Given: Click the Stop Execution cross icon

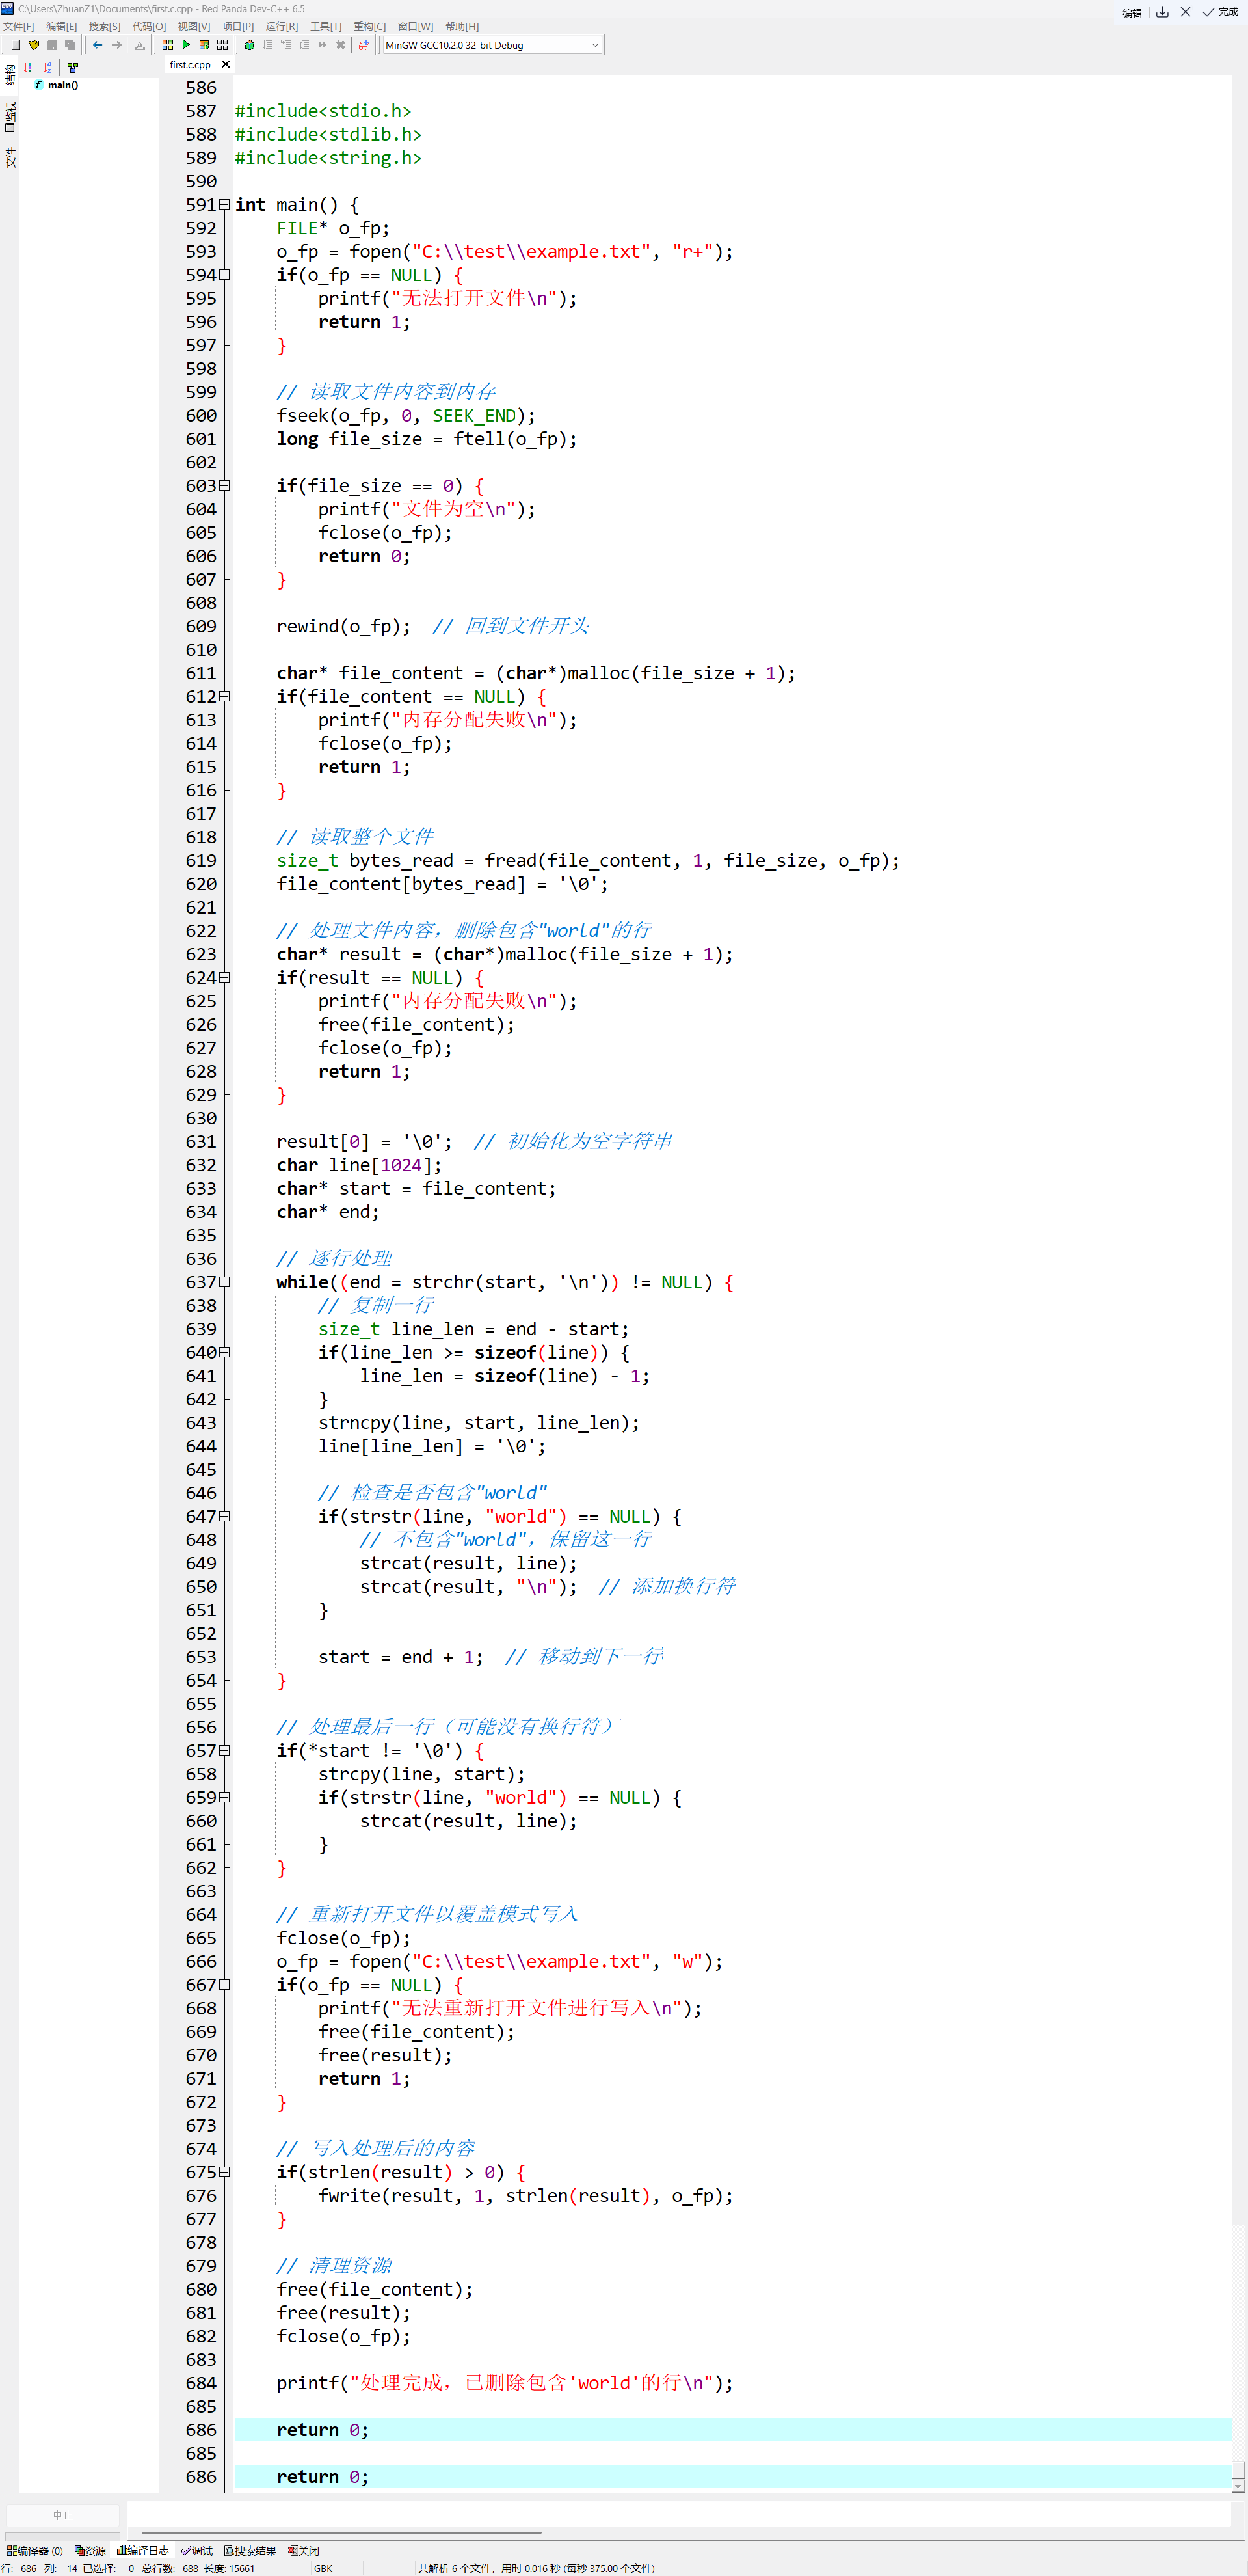Looking at the screenshot, I should pos(341,45).
